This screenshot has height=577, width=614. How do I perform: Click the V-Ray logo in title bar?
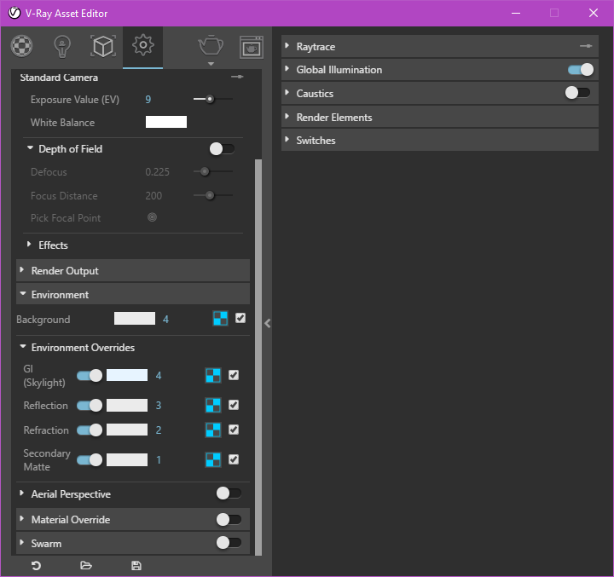(14, 13)
